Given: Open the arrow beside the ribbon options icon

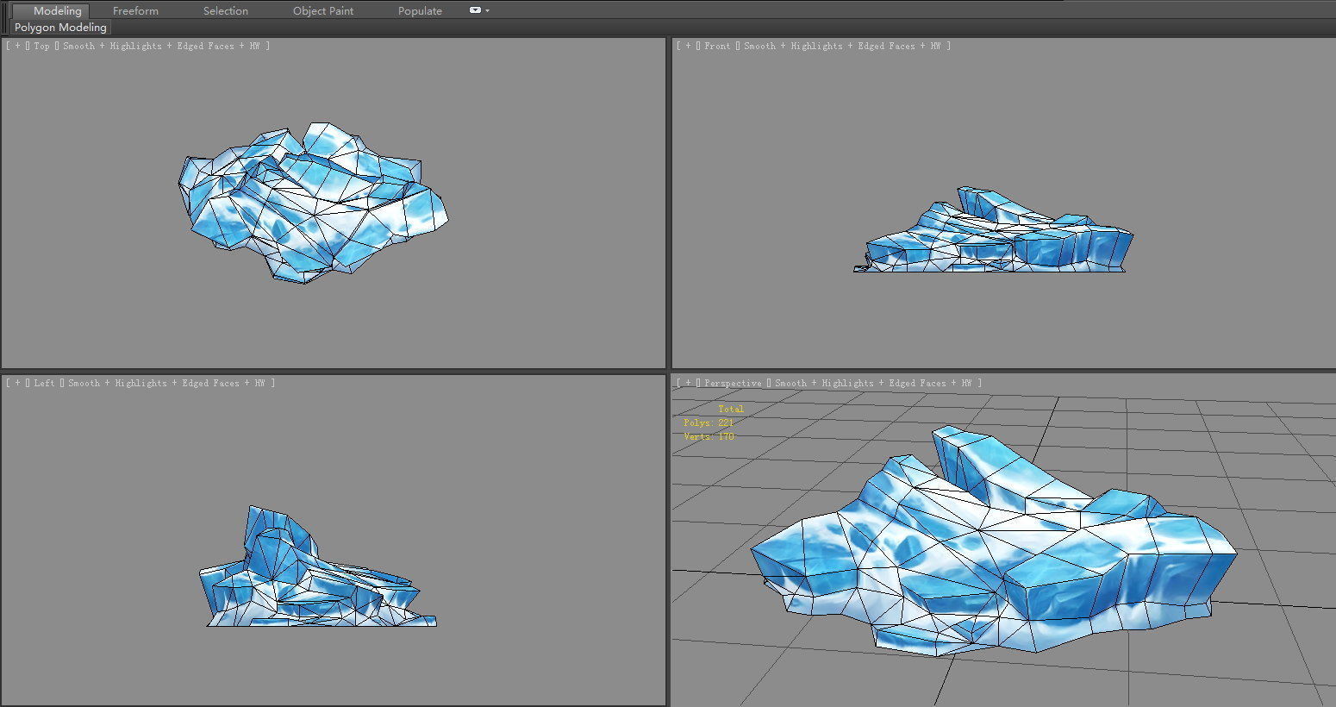Looking at the screenshot, I should point(488,11).
